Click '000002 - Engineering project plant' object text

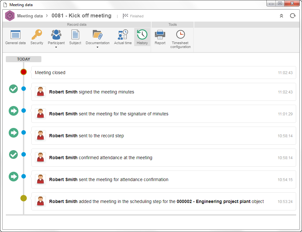[x=214, y=201]
